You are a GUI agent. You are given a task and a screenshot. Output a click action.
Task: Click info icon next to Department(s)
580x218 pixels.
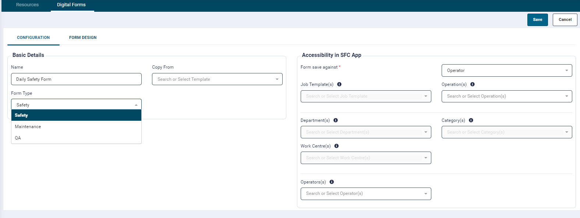336,120
